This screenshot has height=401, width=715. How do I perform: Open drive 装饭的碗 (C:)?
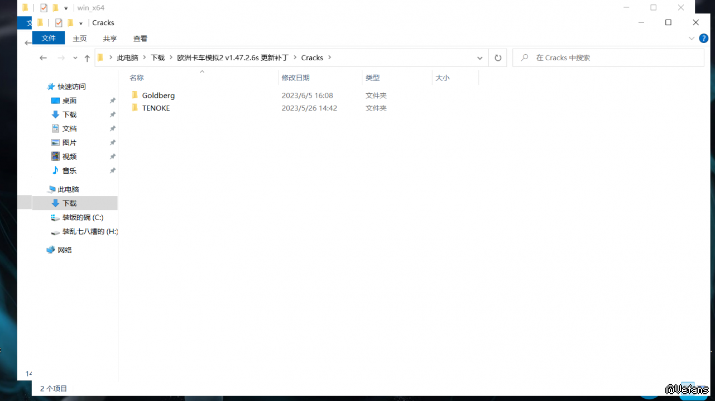point(83,217)
